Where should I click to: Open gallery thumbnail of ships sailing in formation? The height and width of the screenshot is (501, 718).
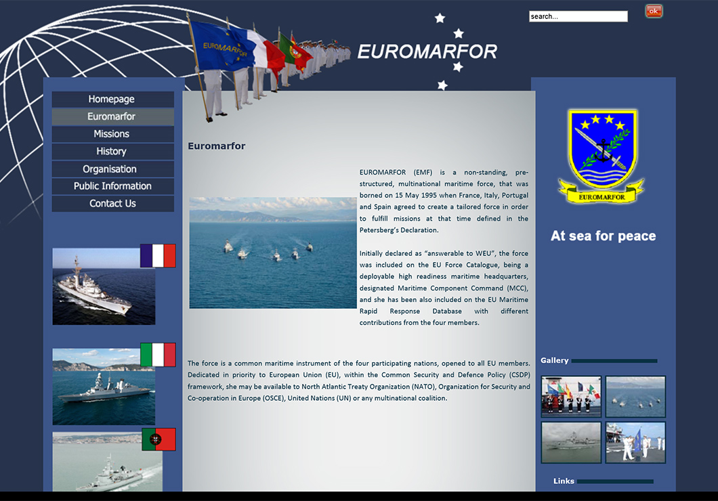(x=635, y=397)
